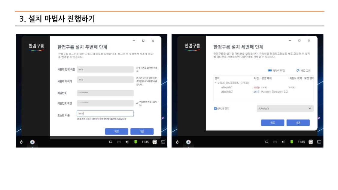This screenshot has width=338, height=190.
Task: Click the 한컴구름 logo in the second-step window
Action: click(x=36, y=47)
